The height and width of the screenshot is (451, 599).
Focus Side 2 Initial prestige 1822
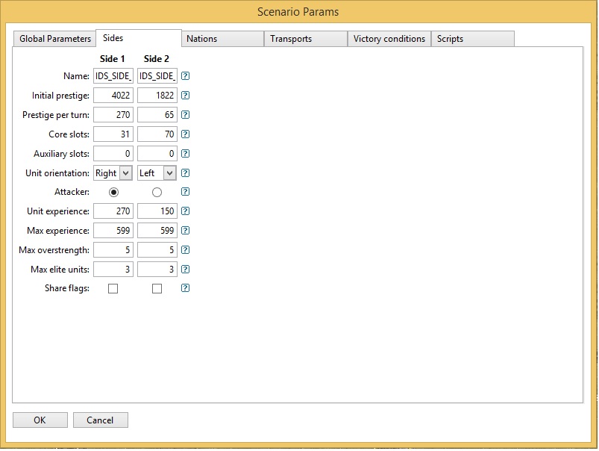coord(157,96)
